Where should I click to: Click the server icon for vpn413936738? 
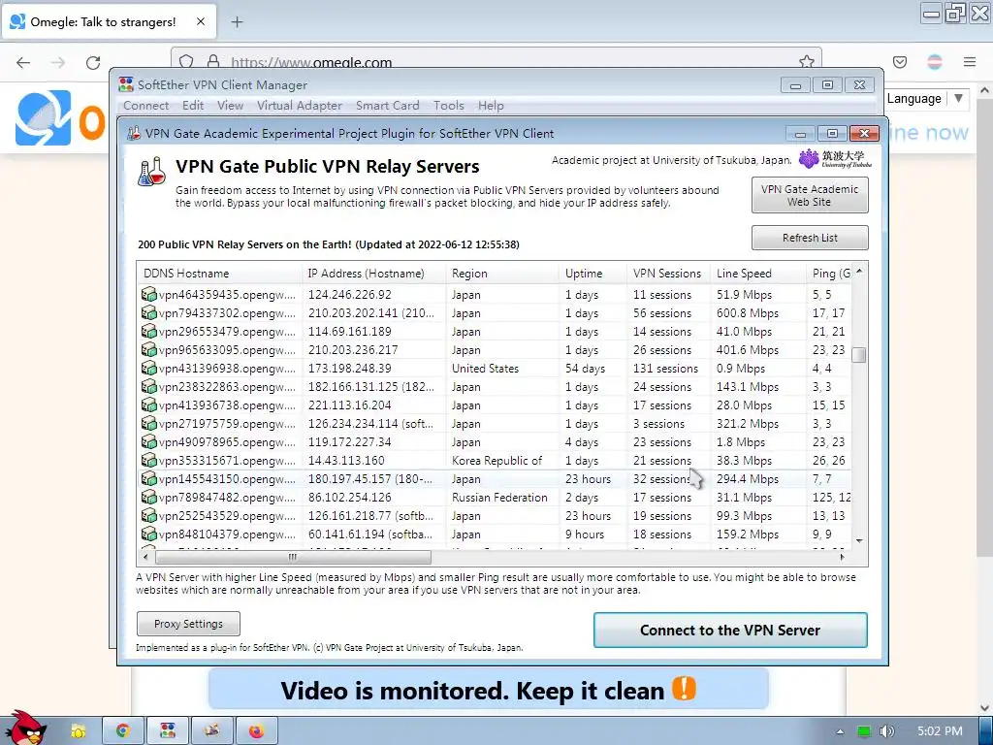pos(148,405)
